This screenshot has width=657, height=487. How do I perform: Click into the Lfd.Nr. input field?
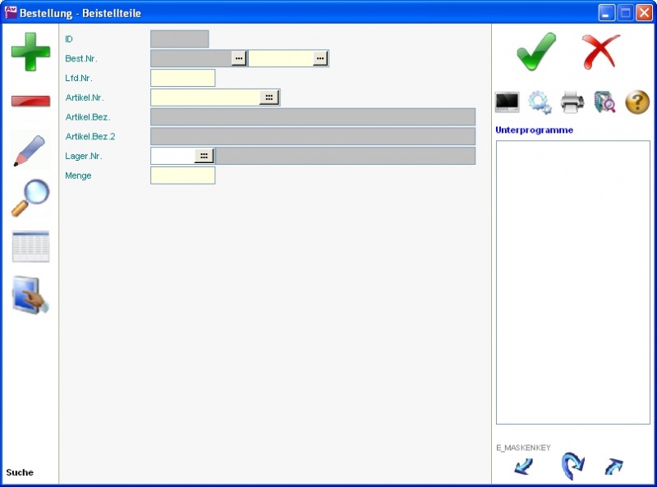point(182,78)
